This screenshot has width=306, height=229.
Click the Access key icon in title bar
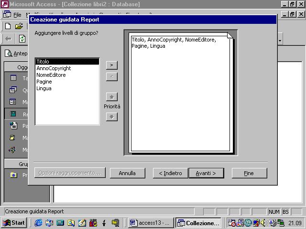click(4, 4)
